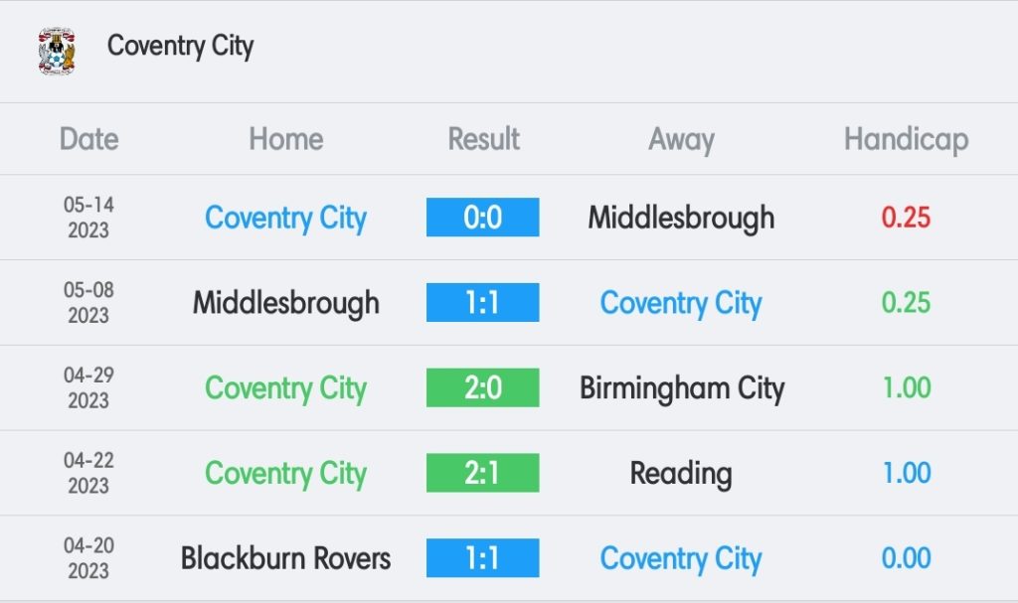Open the Coventry City title heading

pos(181,47)
